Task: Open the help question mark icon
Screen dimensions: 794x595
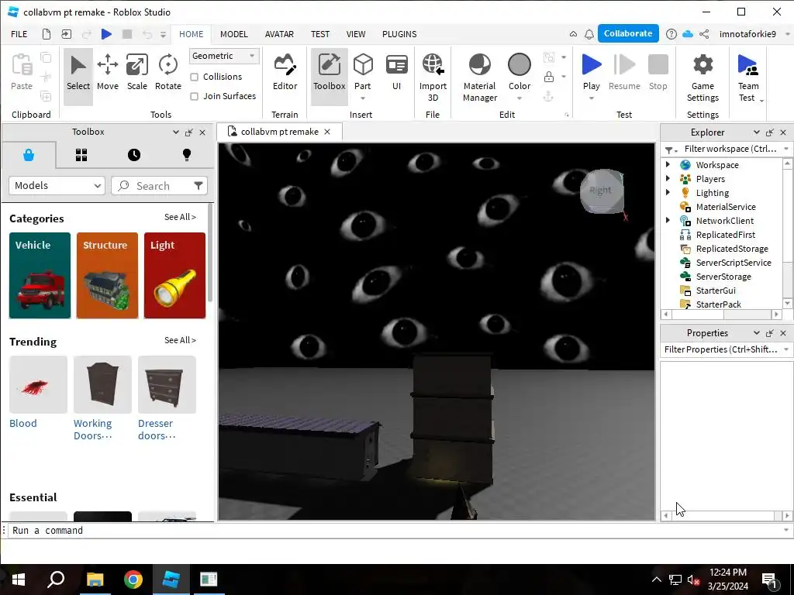Action: point(671,34)
